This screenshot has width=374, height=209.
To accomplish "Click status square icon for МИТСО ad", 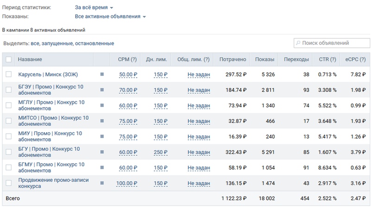I will (x=102, y=121).
